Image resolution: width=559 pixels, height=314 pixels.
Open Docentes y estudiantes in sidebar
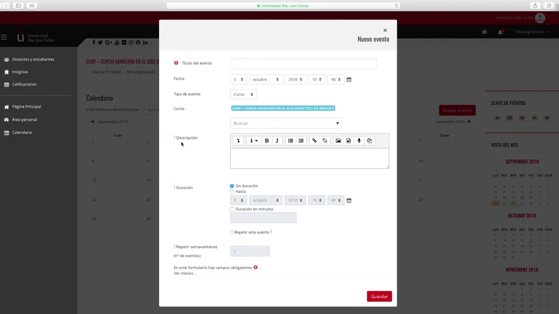(33, 59)
